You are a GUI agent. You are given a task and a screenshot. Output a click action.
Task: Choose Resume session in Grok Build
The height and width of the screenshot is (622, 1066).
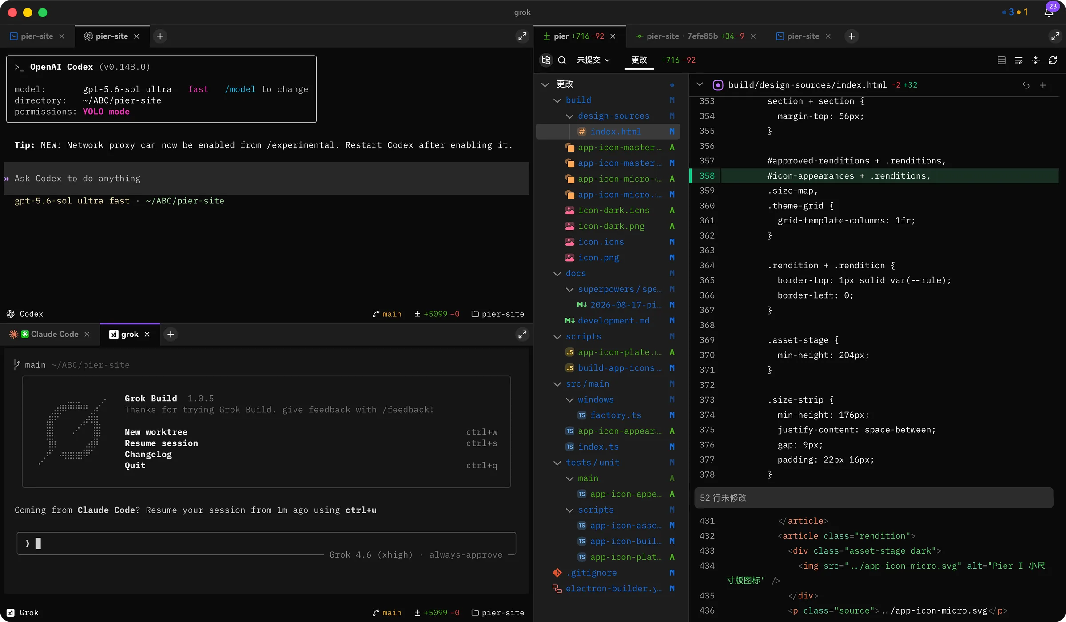(x=161, y=443)
